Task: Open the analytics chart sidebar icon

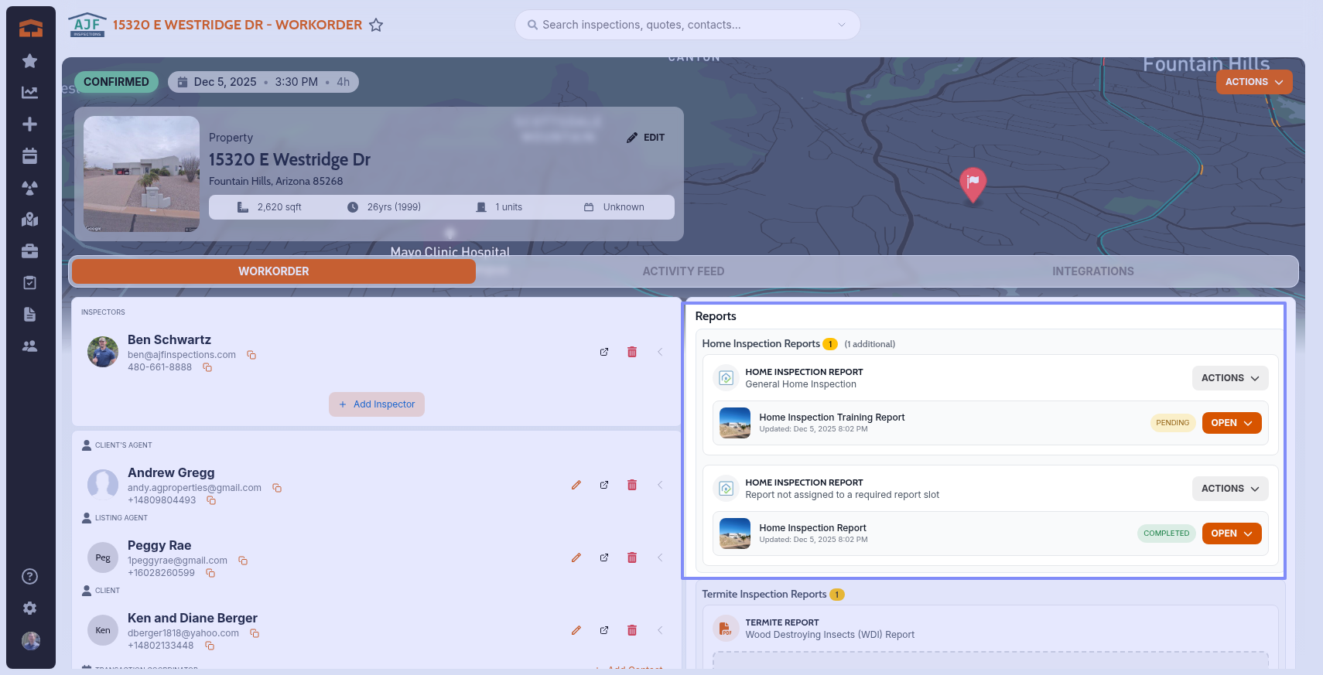Action: coord(30,93)
